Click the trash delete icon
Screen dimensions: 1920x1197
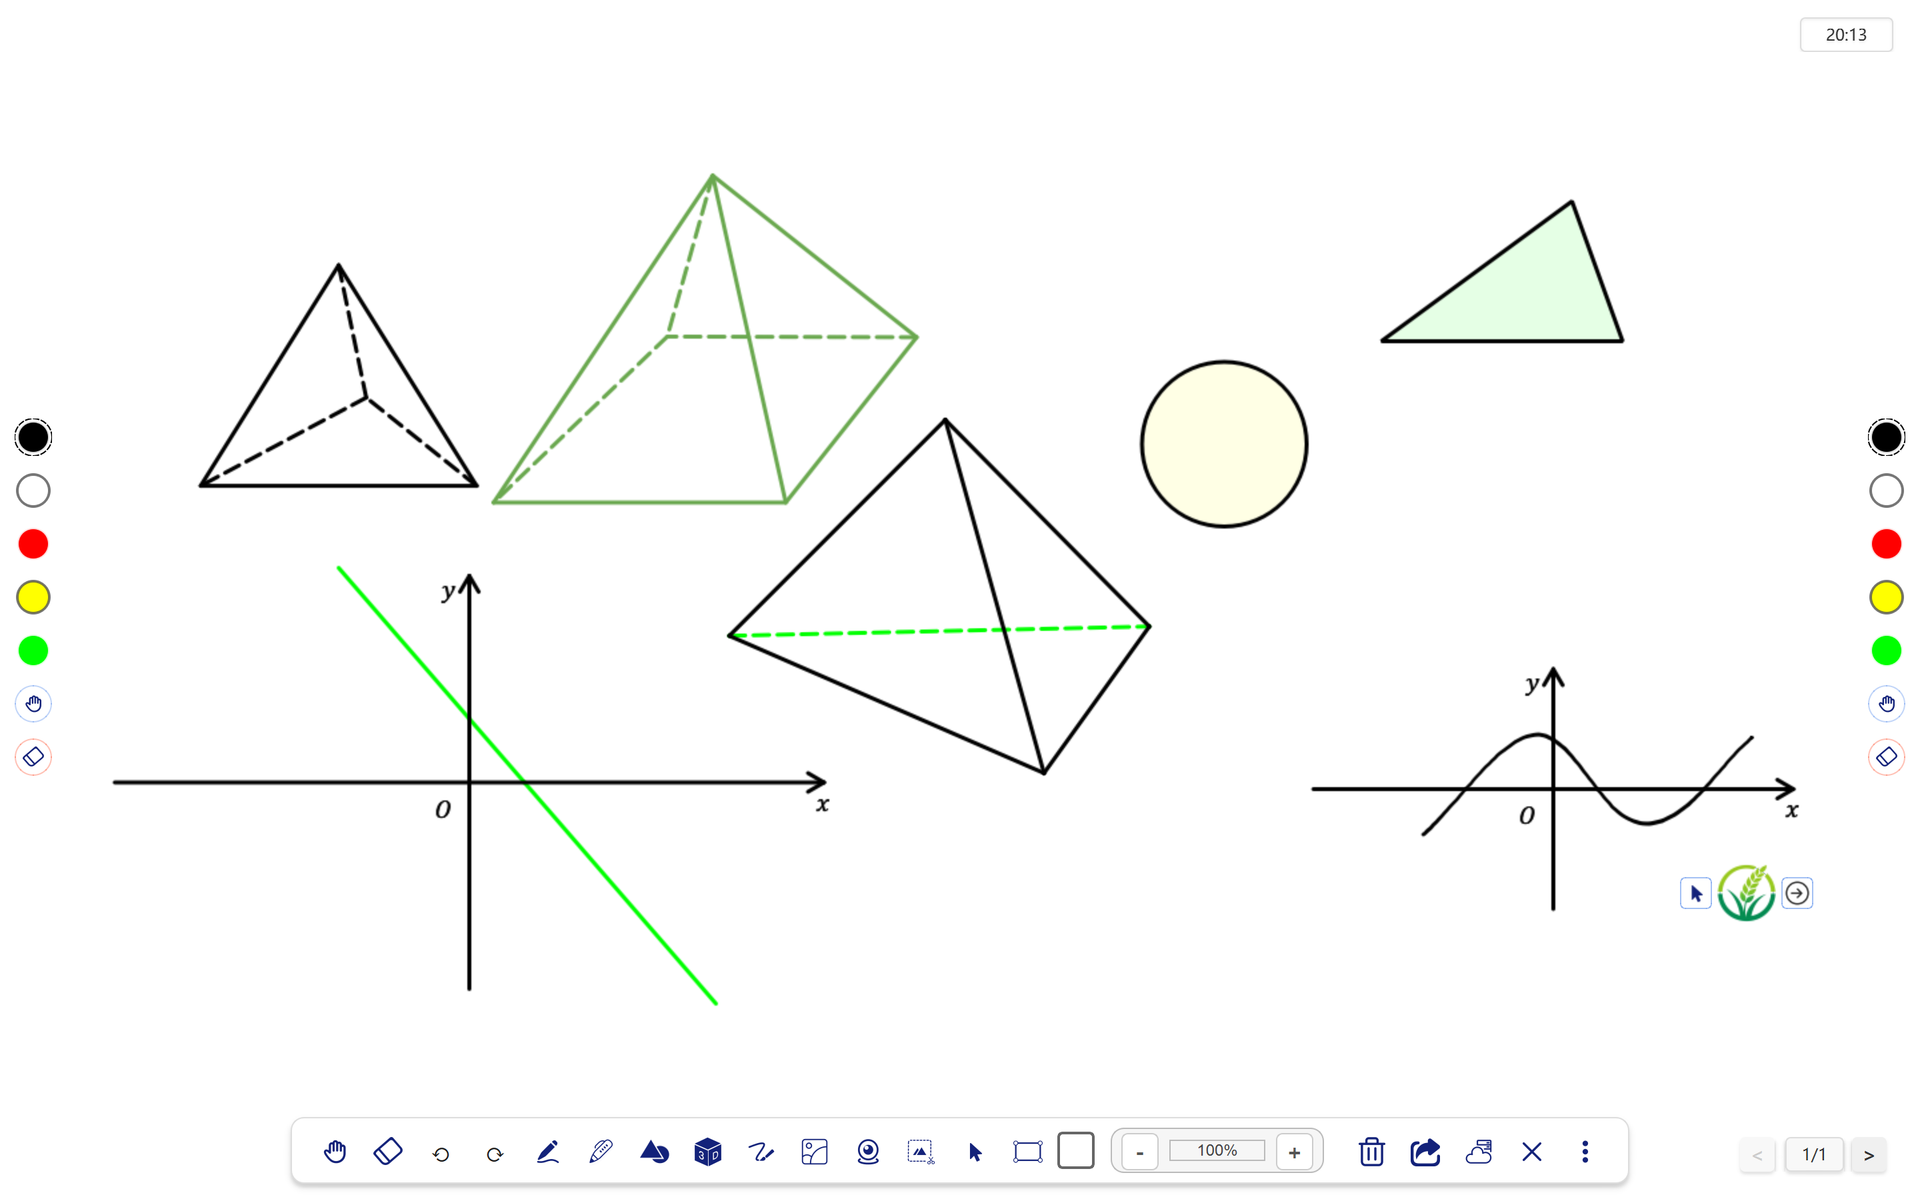pyautogui.click(x=1371, y=1152)
